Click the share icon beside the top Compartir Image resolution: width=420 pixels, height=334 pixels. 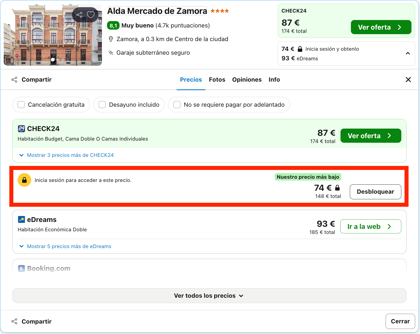click(14, 79)
